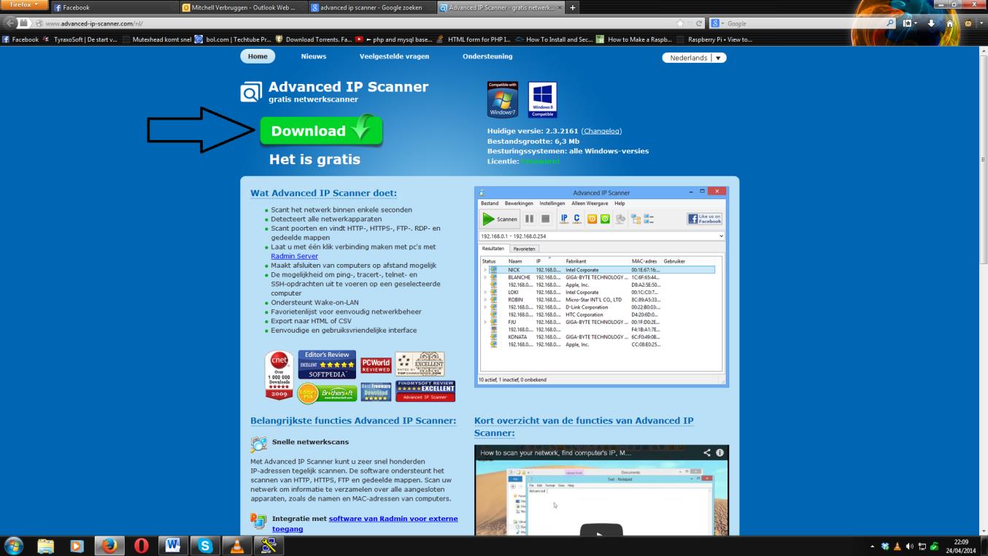Viewport: 988px width, 556px height.
Task: Click the address bar URL field
Action: point(358,23)
